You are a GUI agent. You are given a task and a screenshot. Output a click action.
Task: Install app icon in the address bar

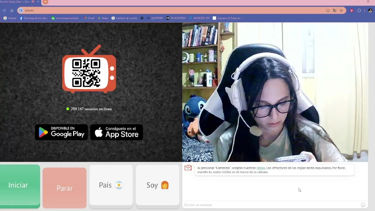coord(328,11)
